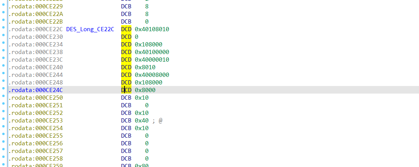419x167 pixels.
Task: Click address .rodata:000CE256
Action: pyautogui.click(x=35, y=143)
